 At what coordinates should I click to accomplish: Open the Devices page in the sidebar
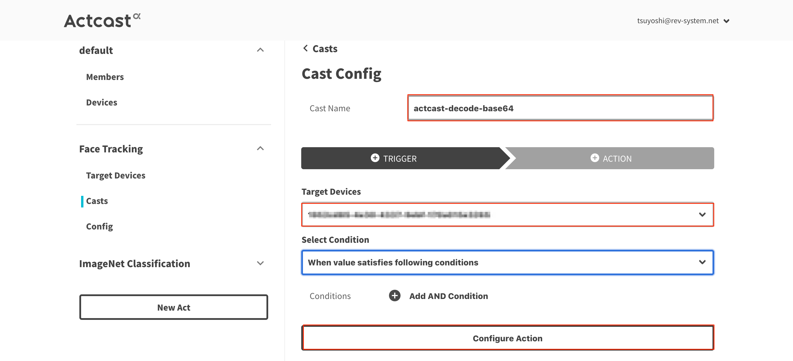[x=102, y=102]
